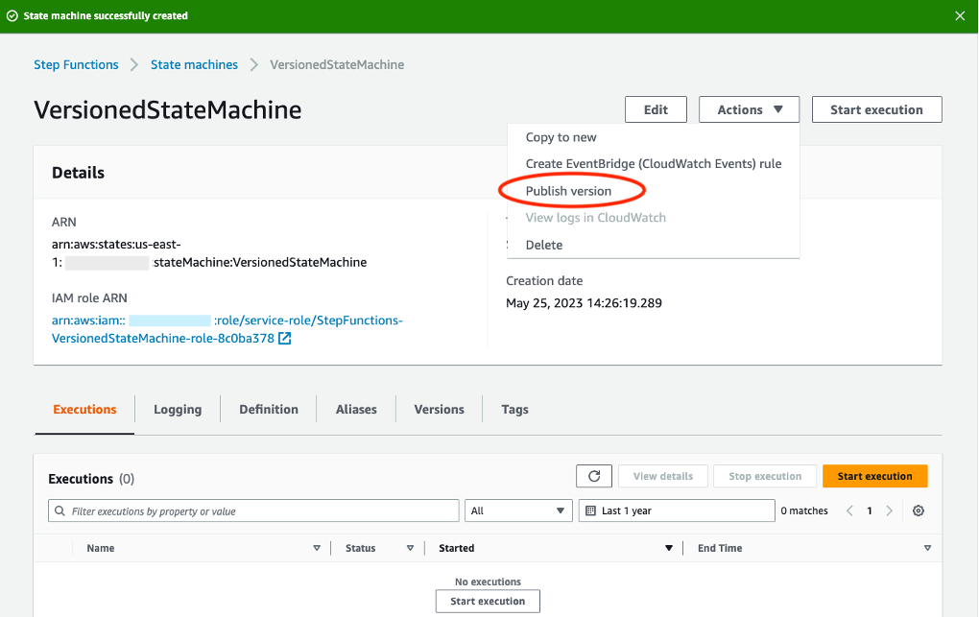This screenshot has height=617, width=979.
Task: Sort by Started column arrow
Action: 669,548
